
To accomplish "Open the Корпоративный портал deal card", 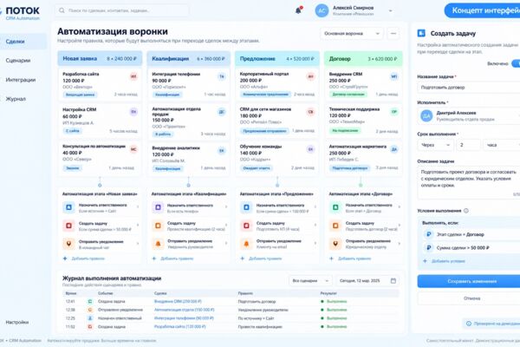I will tap(277, 85).
